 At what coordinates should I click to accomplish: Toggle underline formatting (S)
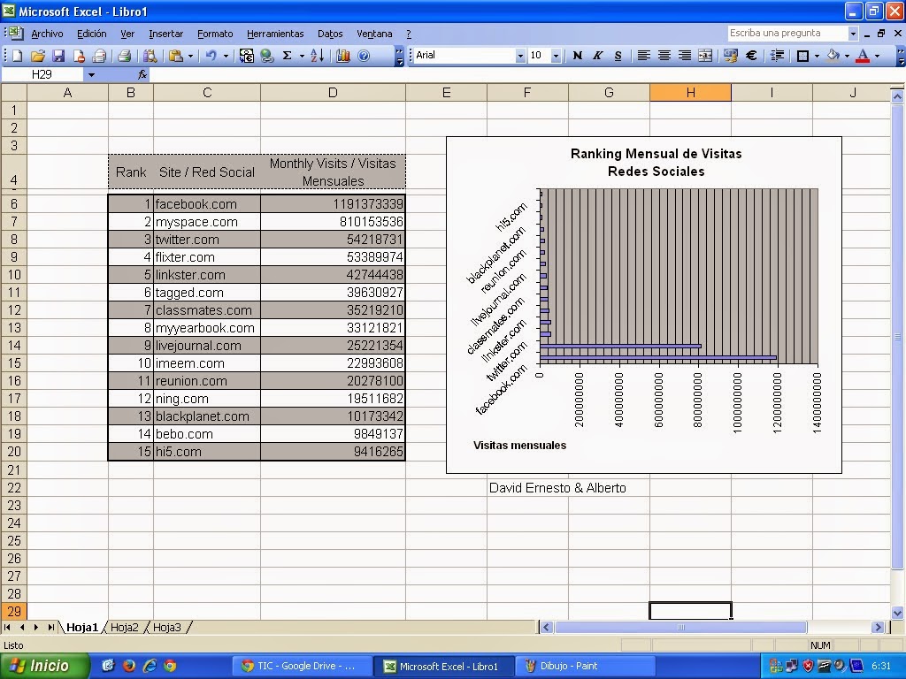[618, 56]
